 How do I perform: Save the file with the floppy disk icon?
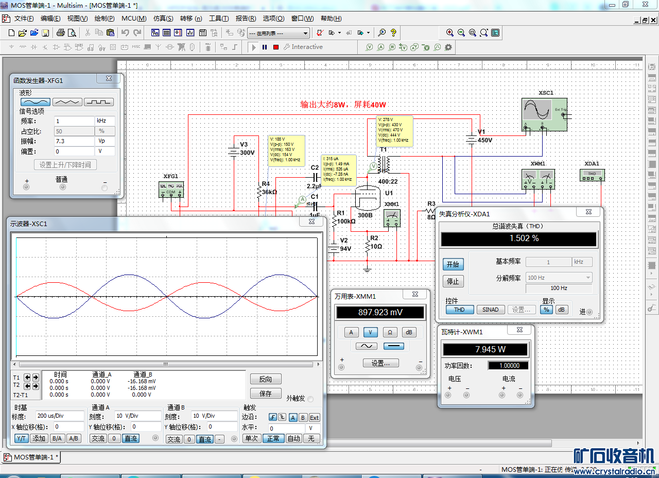pyautogui.click(x=45, y=33)
